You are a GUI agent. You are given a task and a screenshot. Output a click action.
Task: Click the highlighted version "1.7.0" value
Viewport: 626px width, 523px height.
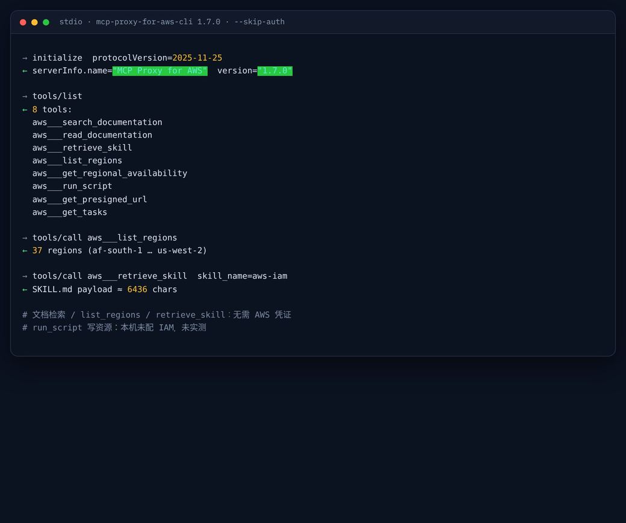275,71
